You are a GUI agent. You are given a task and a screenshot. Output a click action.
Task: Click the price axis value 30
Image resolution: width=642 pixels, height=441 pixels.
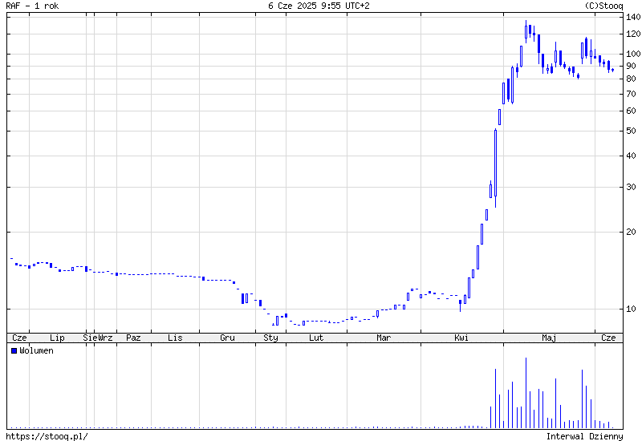point(631,187)
